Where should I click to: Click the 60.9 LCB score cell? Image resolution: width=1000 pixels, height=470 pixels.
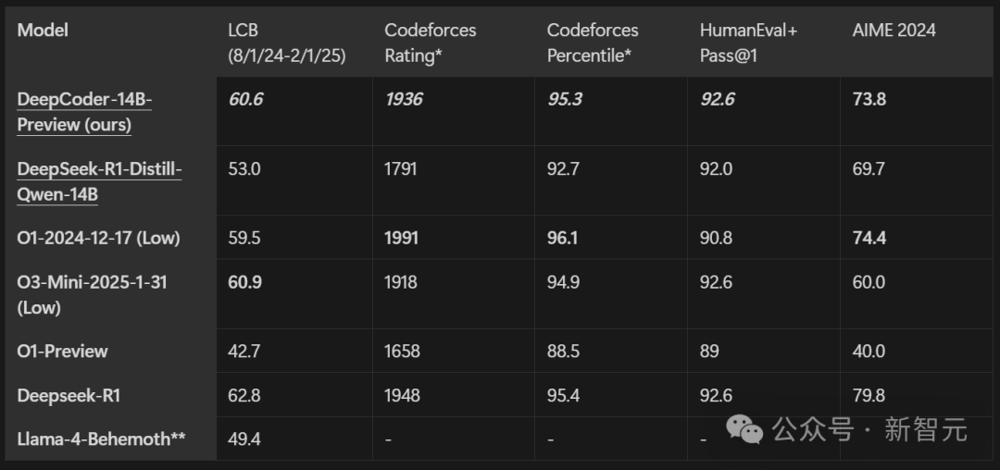click(x=244, y=282)
